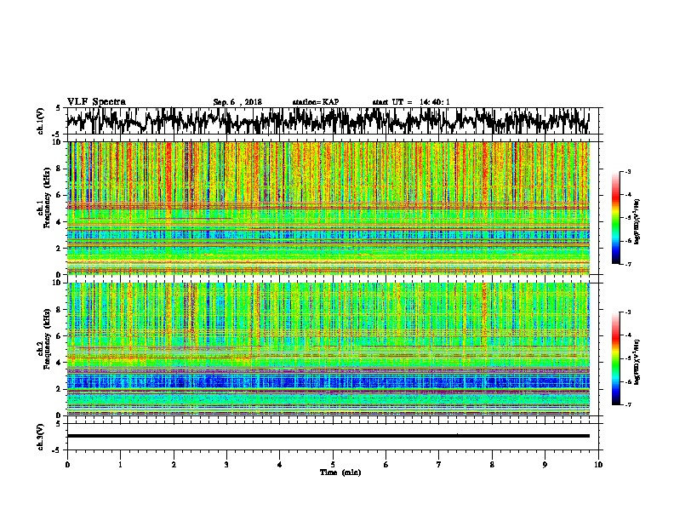Click the "ch.1(V)" waveform axis label

pos(41,121)
